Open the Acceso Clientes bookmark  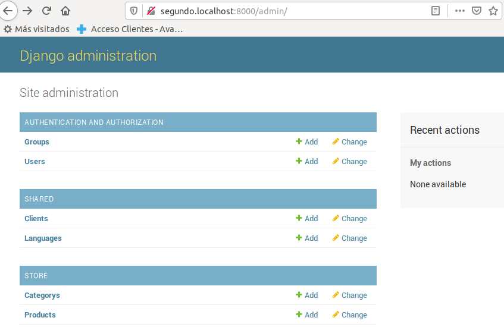click(130, 29)
